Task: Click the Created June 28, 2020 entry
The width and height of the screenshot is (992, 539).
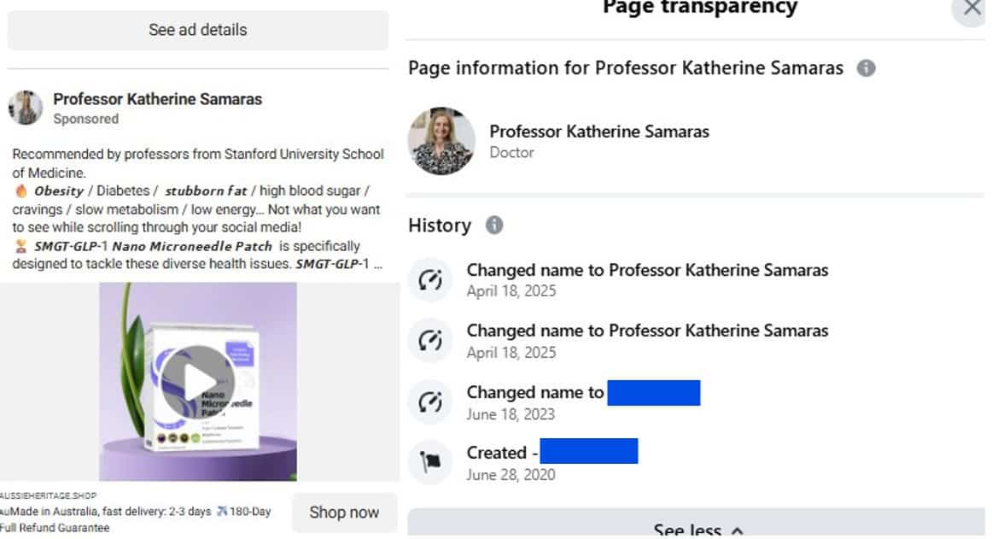Action: tap(552, 462)
